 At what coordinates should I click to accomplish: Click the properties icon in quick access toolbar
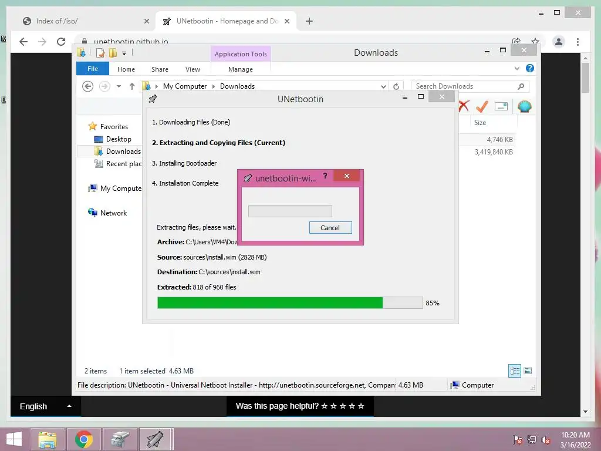pos(100,53)
